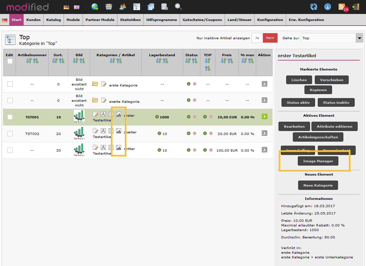Open the customers icon in the toolbar

(123, 7)
